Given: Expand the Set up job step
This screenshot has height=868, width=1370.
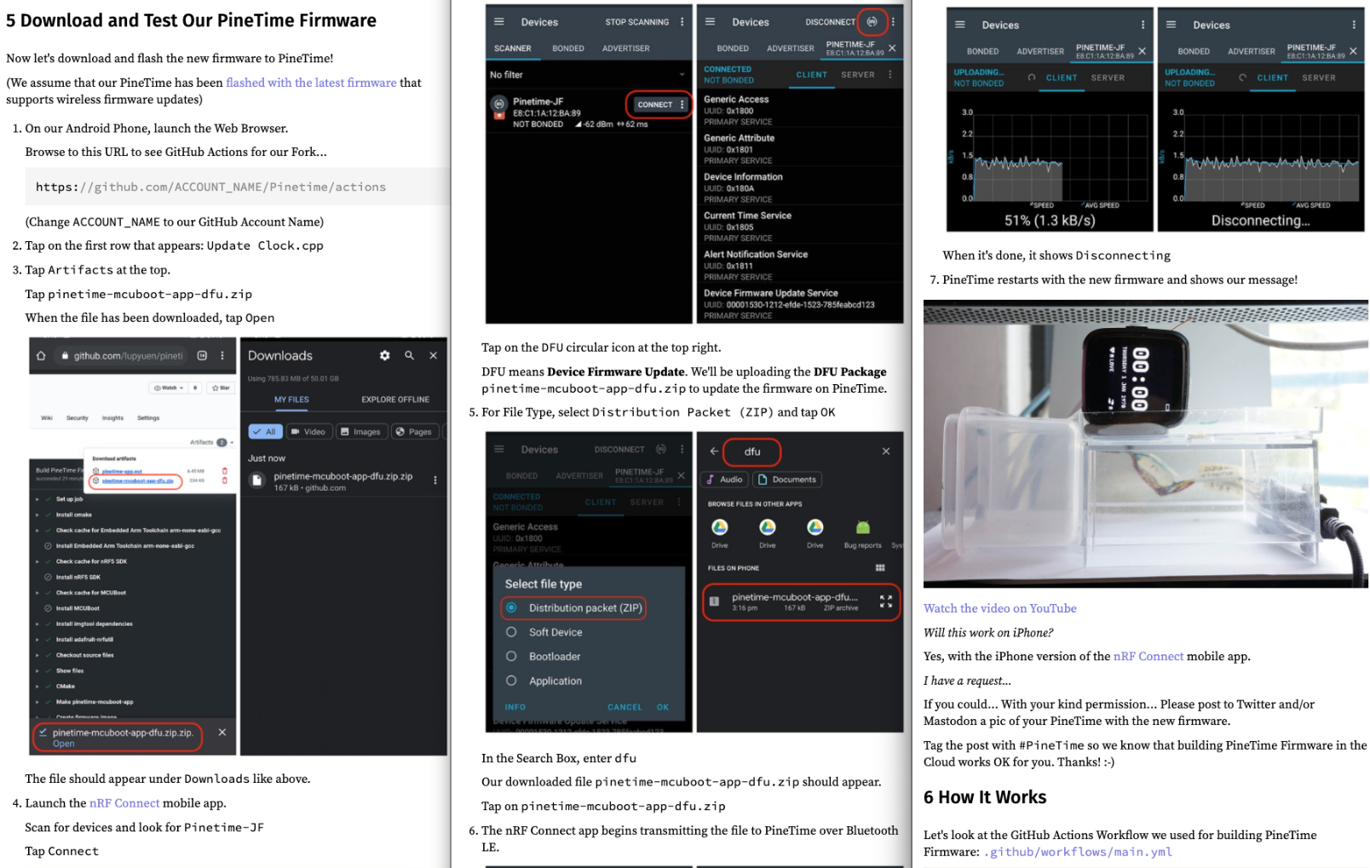Looking at the screenshot, I should [37, 499].
